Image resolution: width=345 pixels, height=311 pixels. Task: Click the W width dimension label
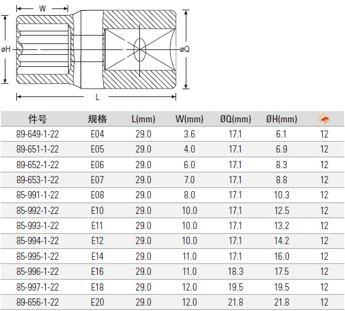[42, 8]
